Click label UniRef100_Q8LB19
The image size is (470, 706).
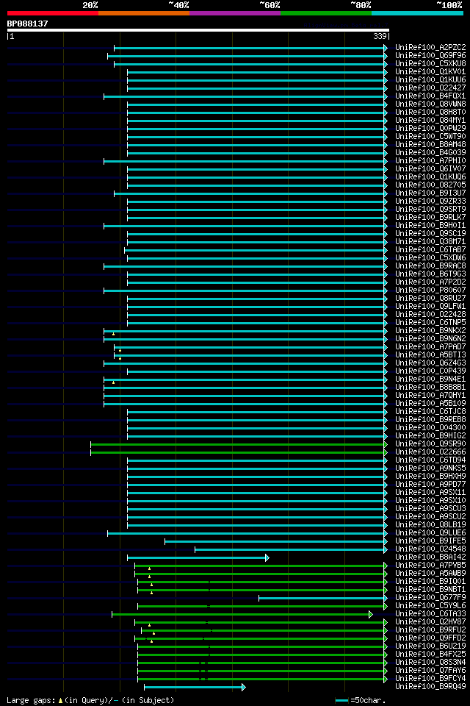(430, 525)
